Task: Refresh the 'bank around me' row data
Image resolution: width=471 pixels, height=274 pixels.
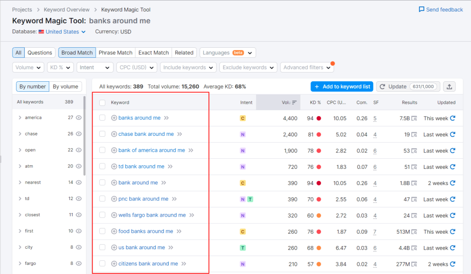Action: click(x=453, y=183)
